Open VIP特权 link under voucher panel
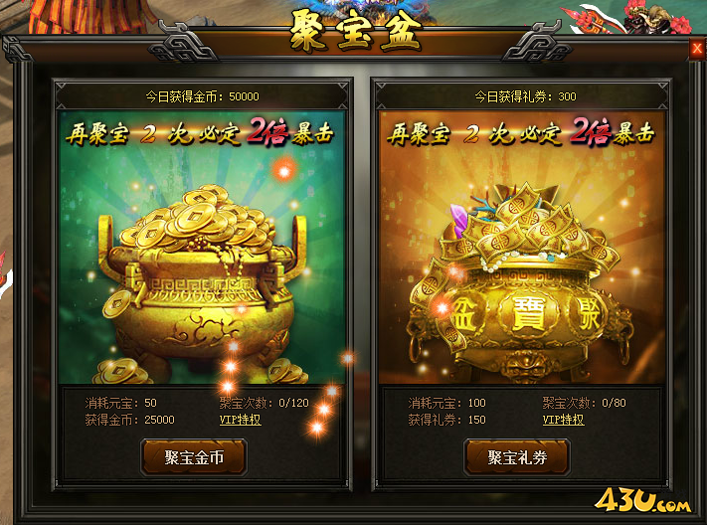 tap(563, 420)
